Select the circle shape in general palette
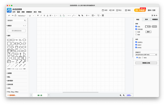The image size is (165, 105). tap(13, 44)
